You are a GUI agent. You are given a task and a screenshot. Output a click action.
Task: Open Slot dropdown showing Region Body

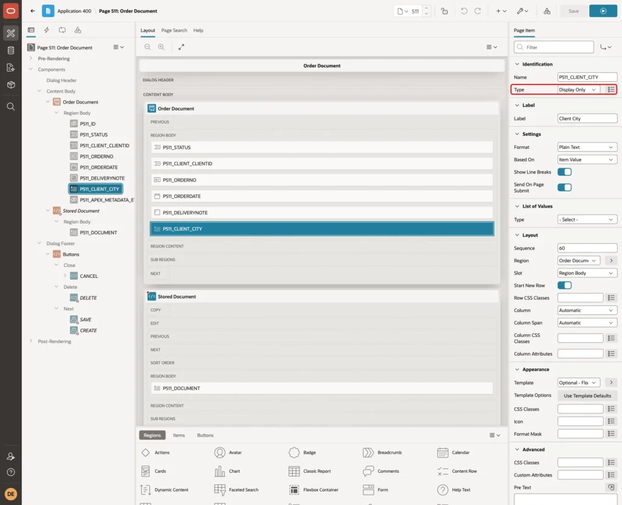[x=587, y=273]
